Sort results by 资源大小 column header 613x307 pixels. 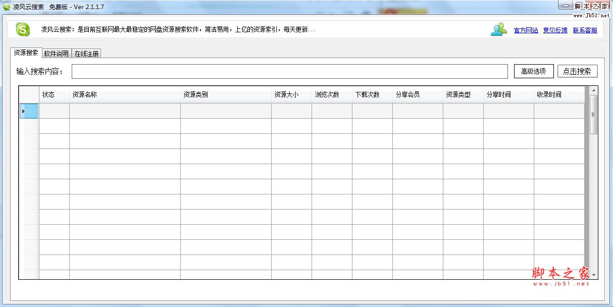tap(286, 94)
